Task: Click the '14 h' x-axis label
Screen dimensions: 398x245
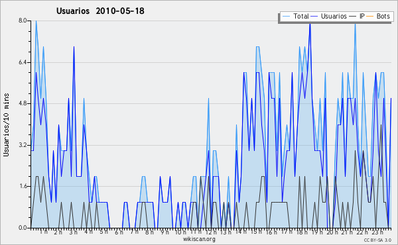Action: click(x=241, y=232)
